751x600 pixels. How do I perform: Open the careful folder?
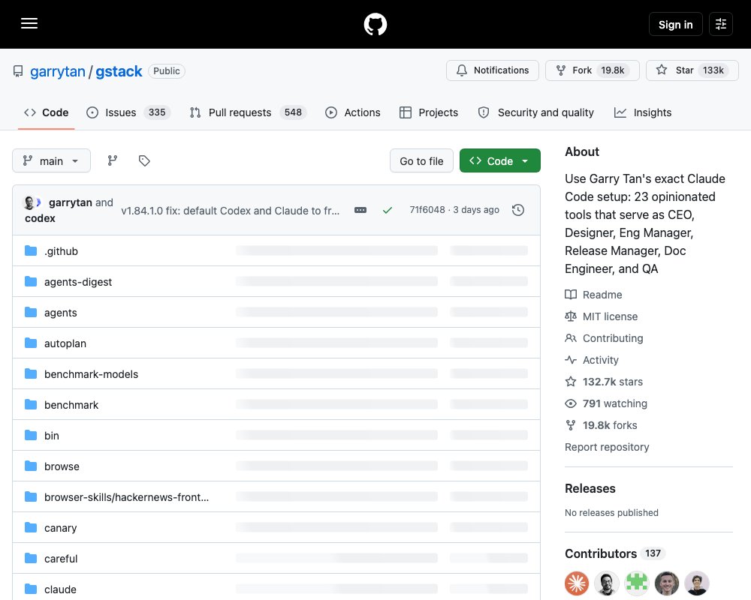[61, 558]
